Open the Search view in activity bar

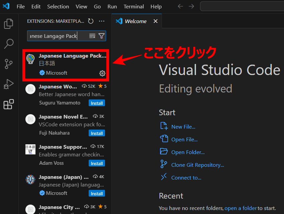[8, 44]
